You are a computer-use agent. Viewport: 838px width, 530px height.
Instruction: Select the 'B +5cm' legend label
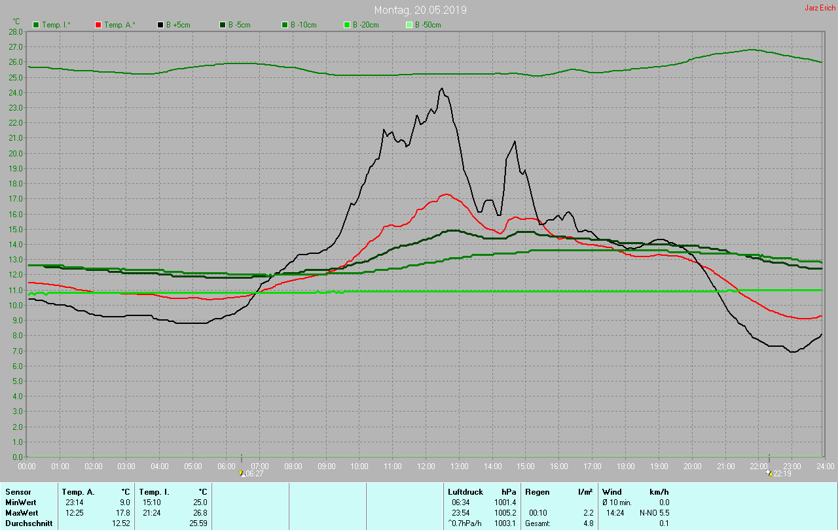tap(178, 25)
